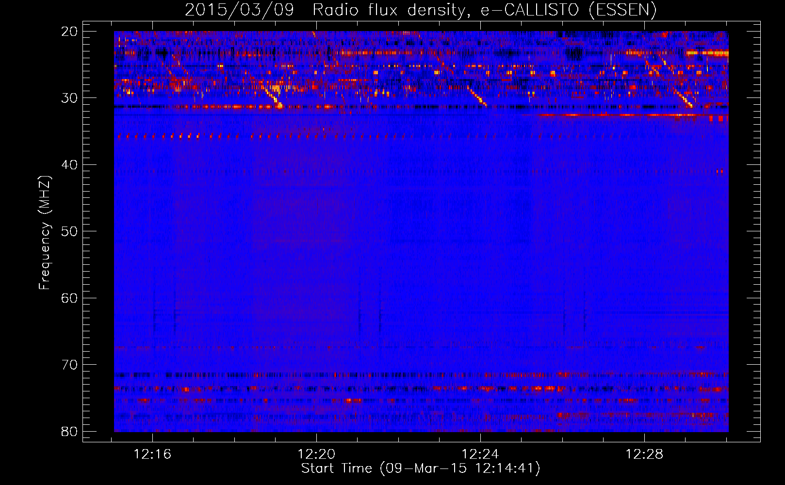Image resolution: width=785 pixels, height=485 pixels.
Task: Click the 80 MHz frequency tick label
Action: [x=69, y=431]
